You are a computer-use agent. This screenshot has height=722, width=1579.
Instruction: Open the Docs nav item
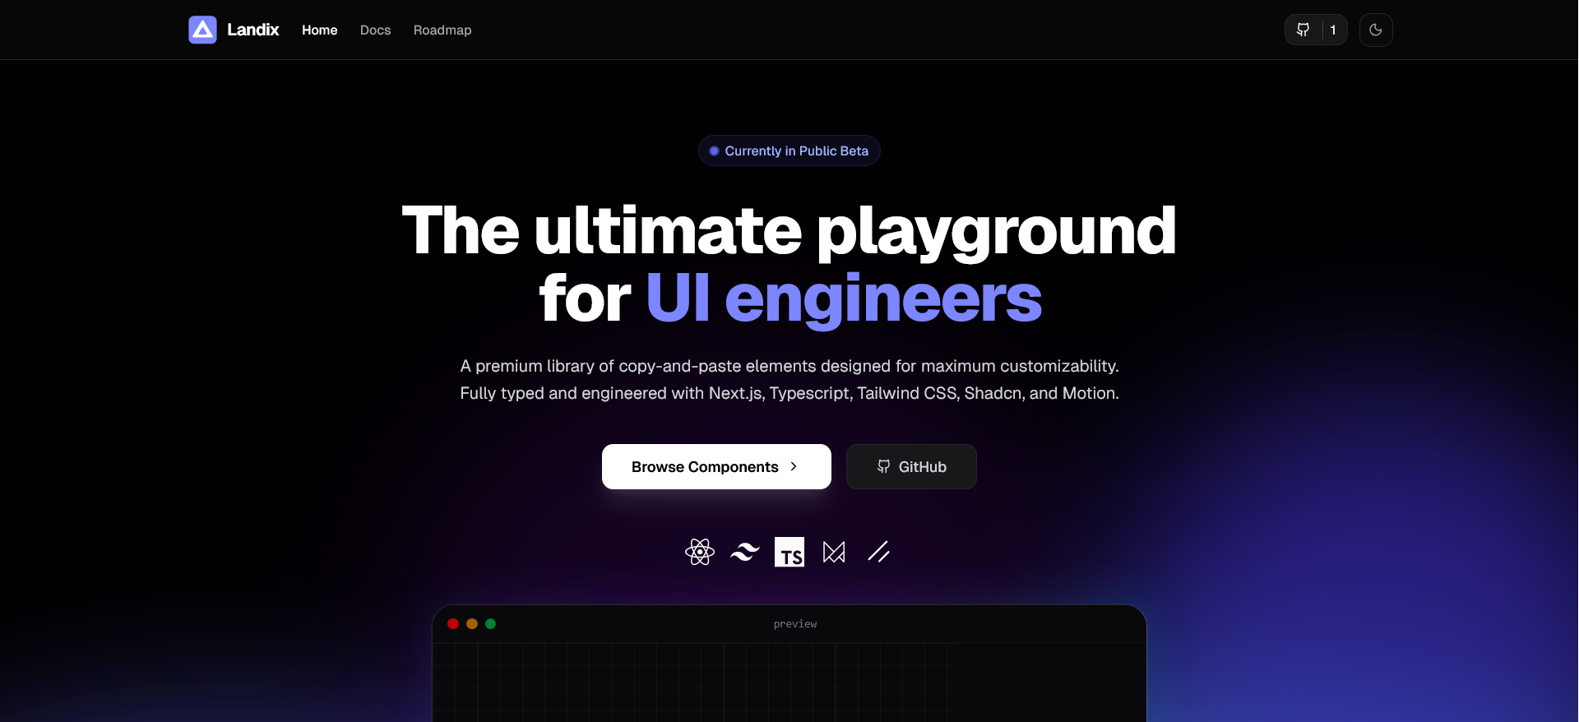pyautogui.click(x=375, y=30)
